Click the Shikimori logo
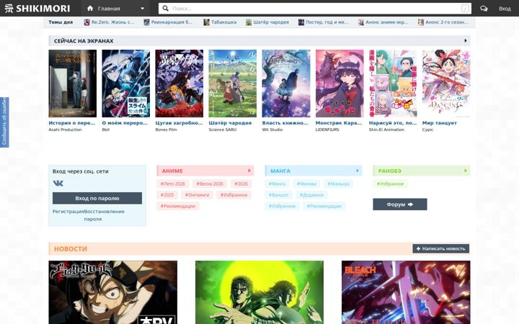This screenshot has height=324, width=519. tap(37, 8)
